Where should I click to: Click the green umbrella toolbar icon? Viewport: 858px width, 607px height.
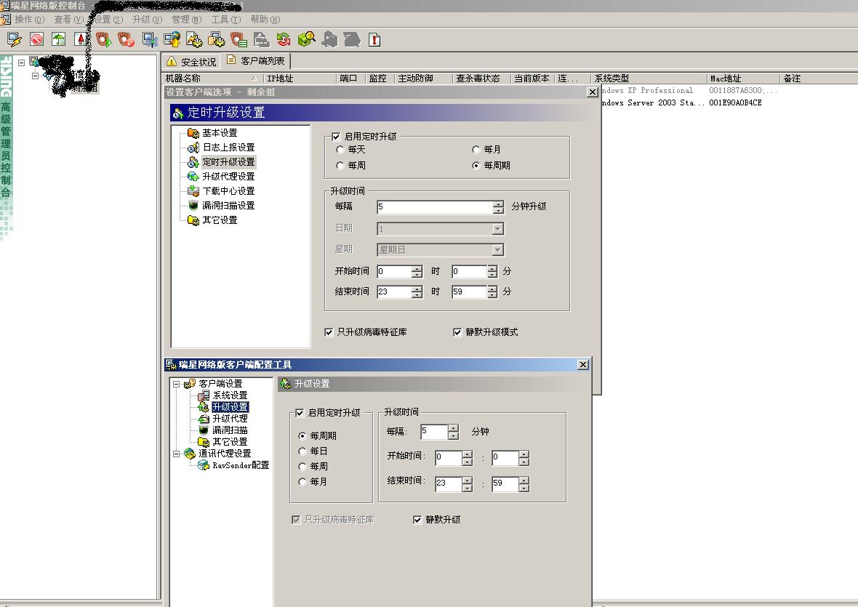coord(58,39)
